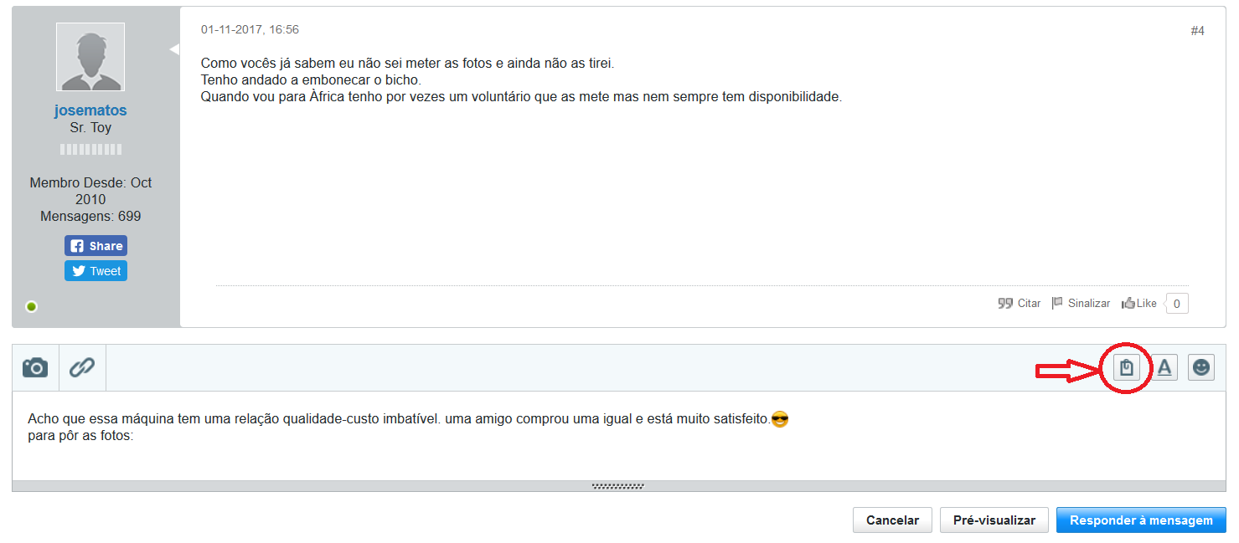Open the josematos profile link

coord(90,110)
